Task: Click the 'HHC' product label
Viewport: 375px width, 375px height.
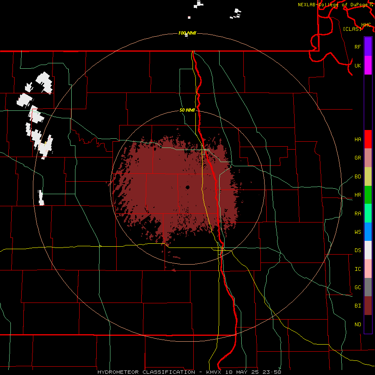Action: click(x=366, y=25)
